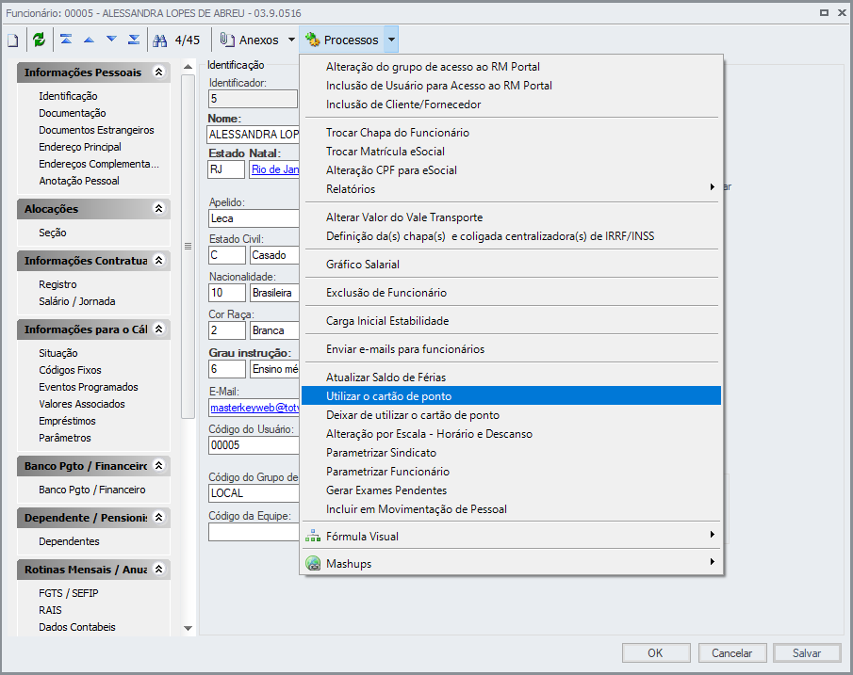Viewport: 853px width, 675px height.
Task: Open Anexos paperclip button
Action: pos(250,40)
